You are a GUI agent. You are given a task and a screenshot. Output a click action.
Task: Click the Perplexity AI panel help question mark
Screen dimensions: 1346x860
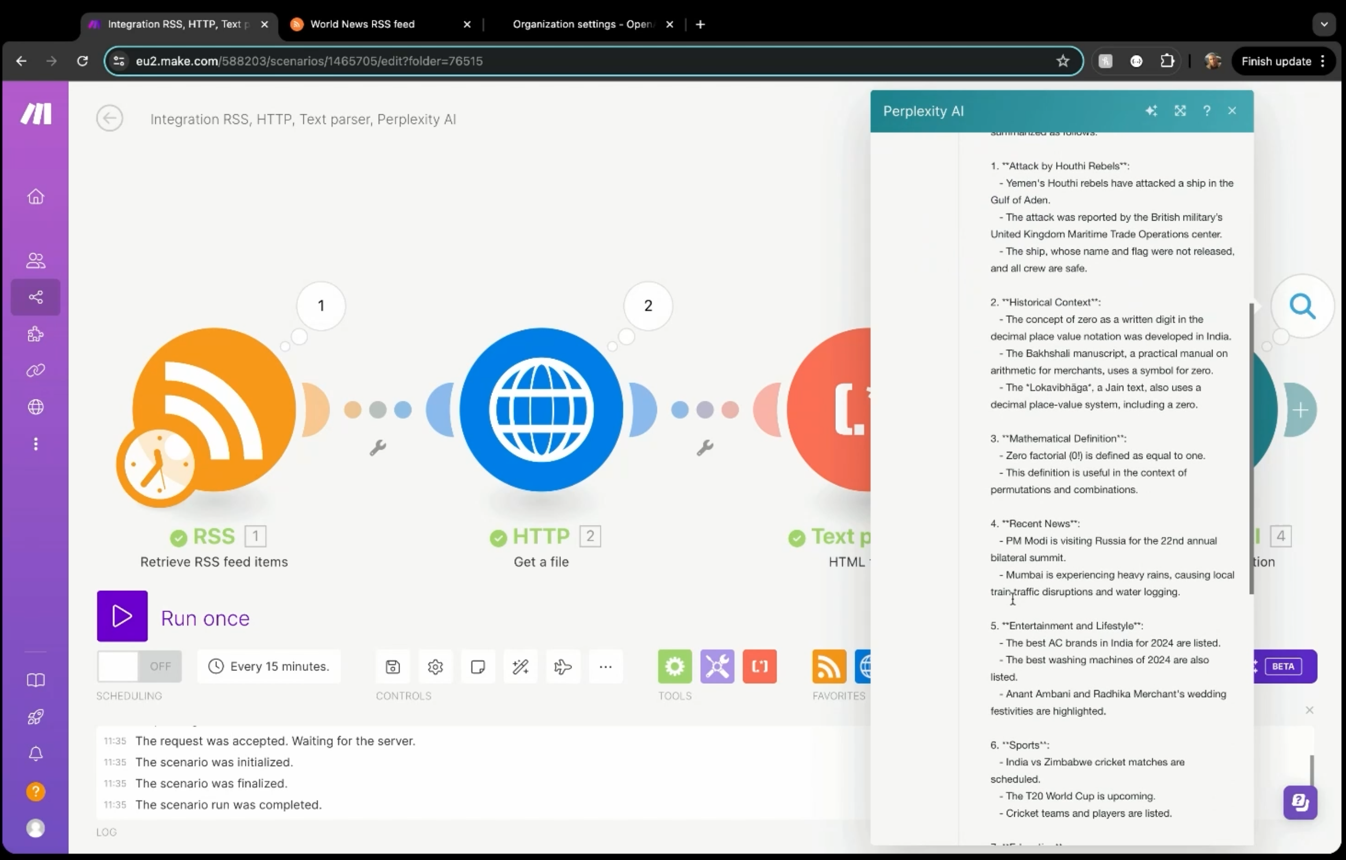(1206, 111)
